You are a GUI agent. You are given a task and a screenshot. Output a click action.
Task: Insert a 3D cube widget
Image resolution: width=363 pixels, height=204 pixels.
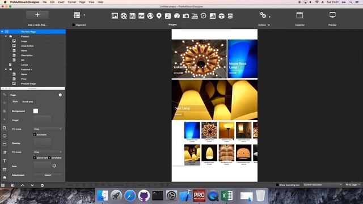coord(222,16)
